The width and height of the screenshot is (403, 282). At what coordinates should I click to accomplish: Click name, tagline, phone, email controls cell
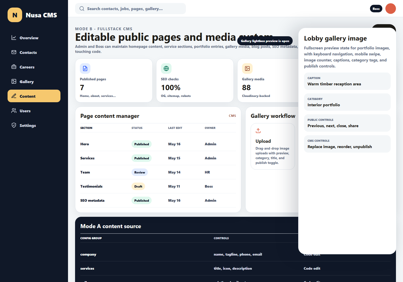coord(238,254)
